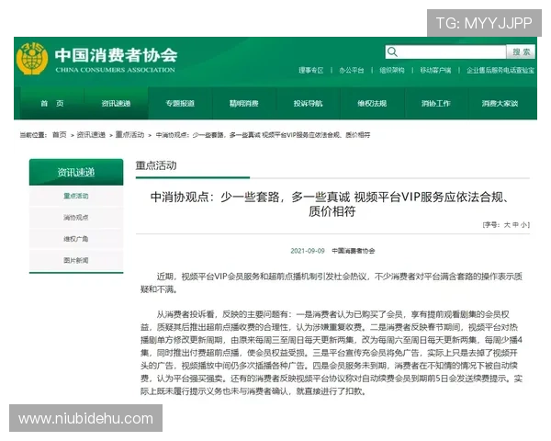The image size is (551, 441).
Task: Open the 维权法规 navigation item
Action: (372, 104)
